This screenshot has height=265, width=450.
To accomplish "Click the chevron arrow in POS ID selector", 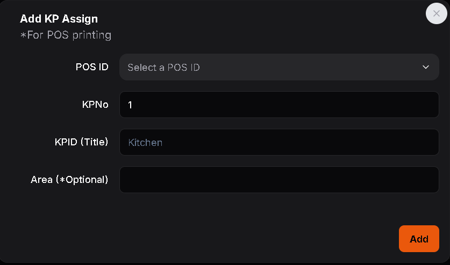I will click(x=426, y=67).
